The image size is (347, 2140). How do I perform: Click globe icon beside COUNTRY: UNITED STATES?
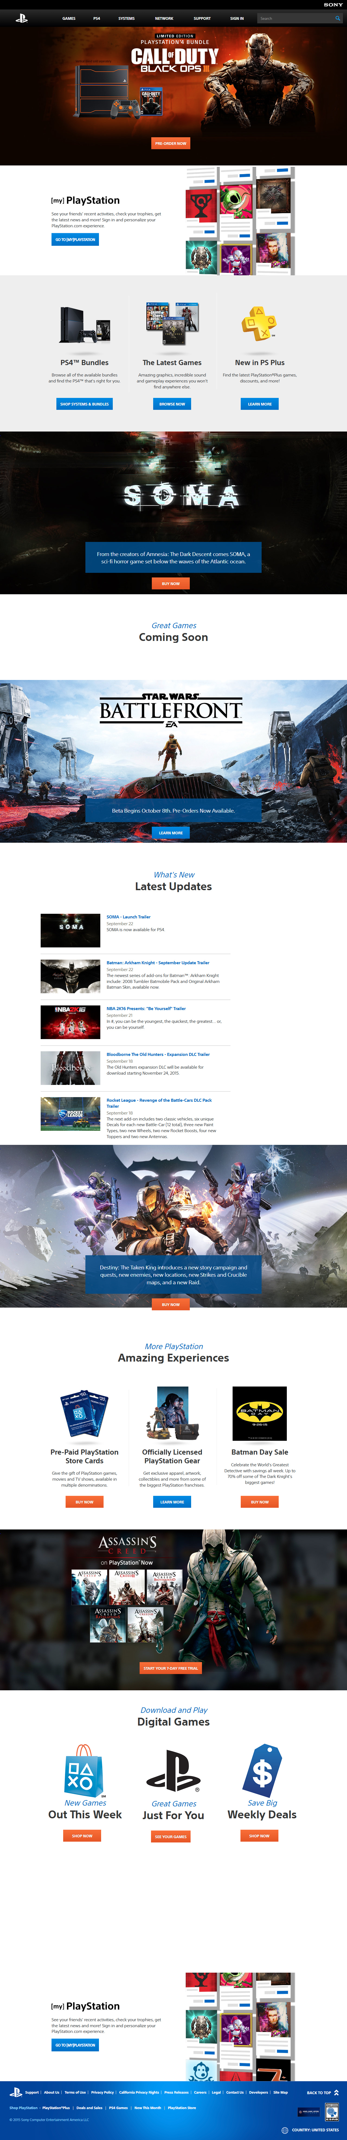pos(285,2130)
